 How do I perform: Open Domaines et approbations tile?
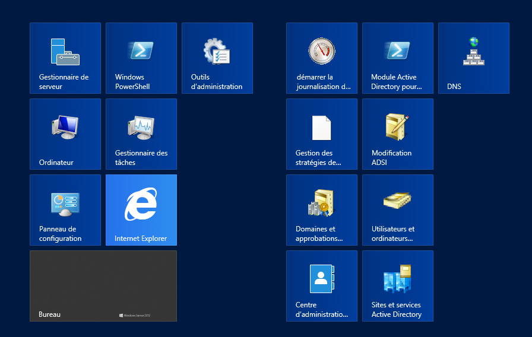pos(322,210)
